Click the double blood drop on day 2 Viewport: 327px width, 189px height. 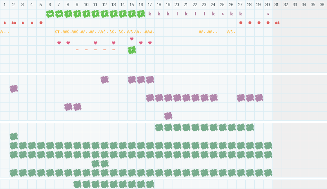pos(14,23)
